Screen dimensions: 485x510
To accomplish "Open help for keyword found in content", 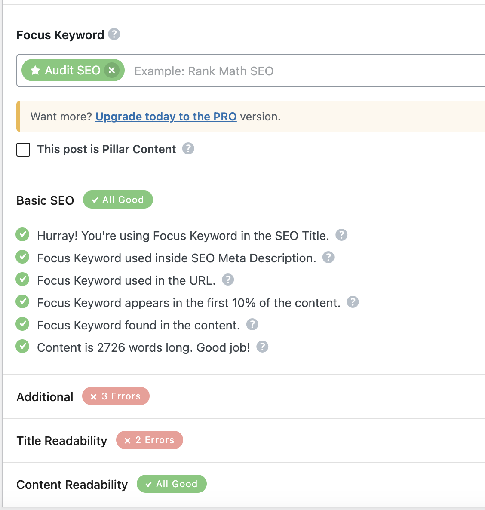I will click(252, 325).
